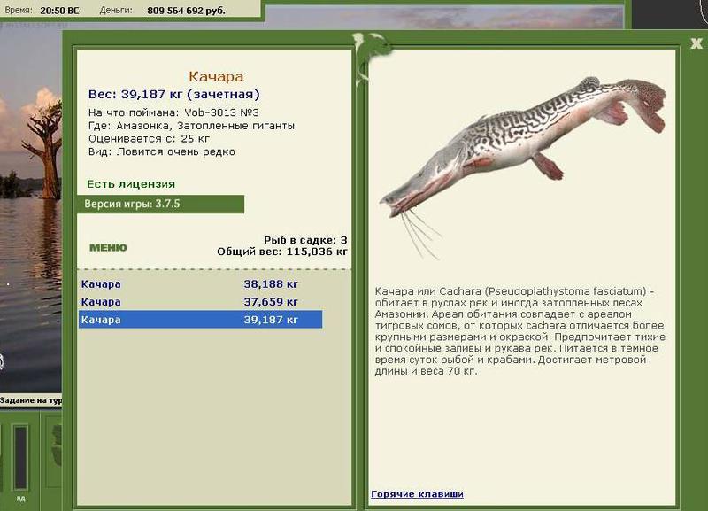Select the Качара 37,659 кг row
Viewport: 708px width, 511px height.
[x=201, y=302]
